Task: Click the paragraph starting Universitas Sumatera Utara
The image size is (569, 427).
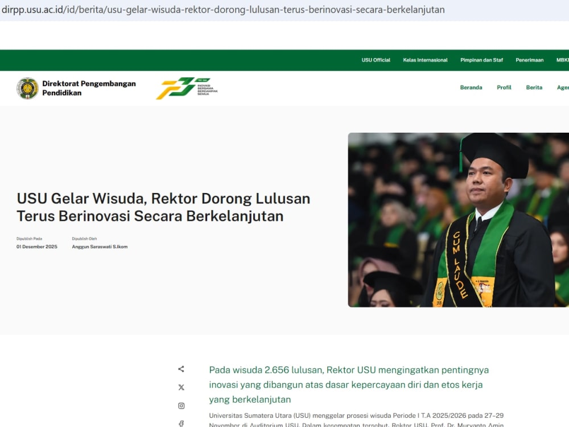Action: click(356, 420)
